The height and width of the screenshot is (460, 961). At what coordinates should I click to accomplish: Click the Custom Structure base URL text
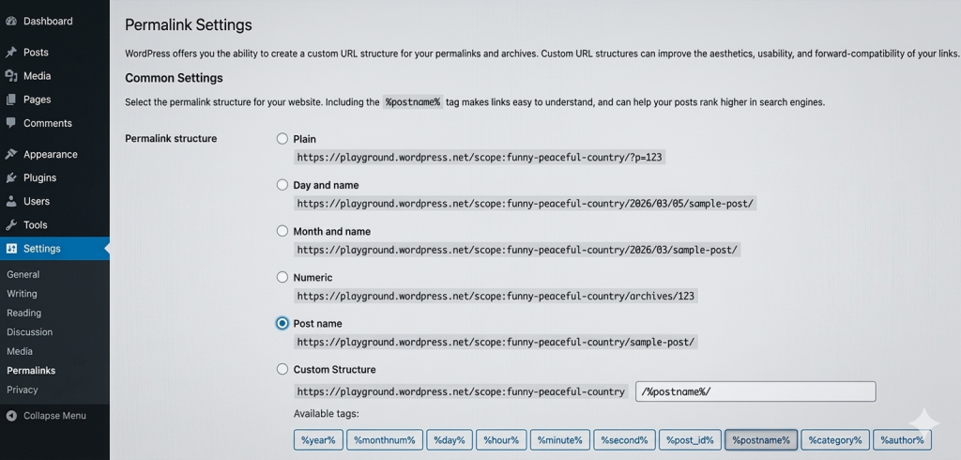[461, 391]
